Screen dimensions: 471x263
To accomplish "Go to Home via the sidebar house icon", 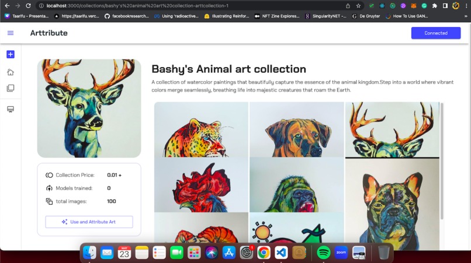I will (11, 72).
